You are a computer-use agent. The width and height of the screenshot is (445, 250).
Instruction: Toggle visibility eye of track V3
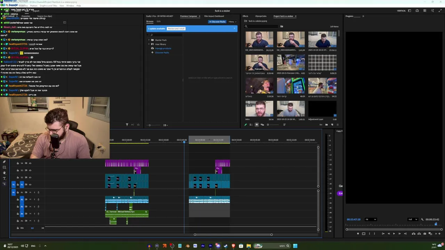tap(30, 170)
